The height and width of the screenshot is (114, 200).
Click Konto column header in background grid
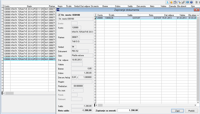(x=7, y=6)
